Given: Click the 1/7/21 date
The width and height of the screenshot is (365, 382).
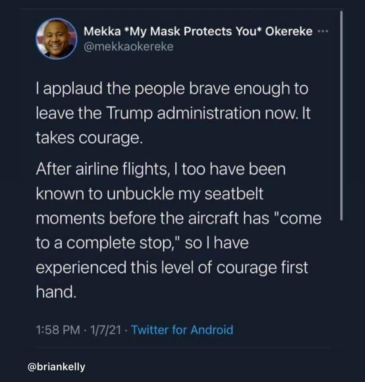Looking at the screenshot, I should click(106, 330).
